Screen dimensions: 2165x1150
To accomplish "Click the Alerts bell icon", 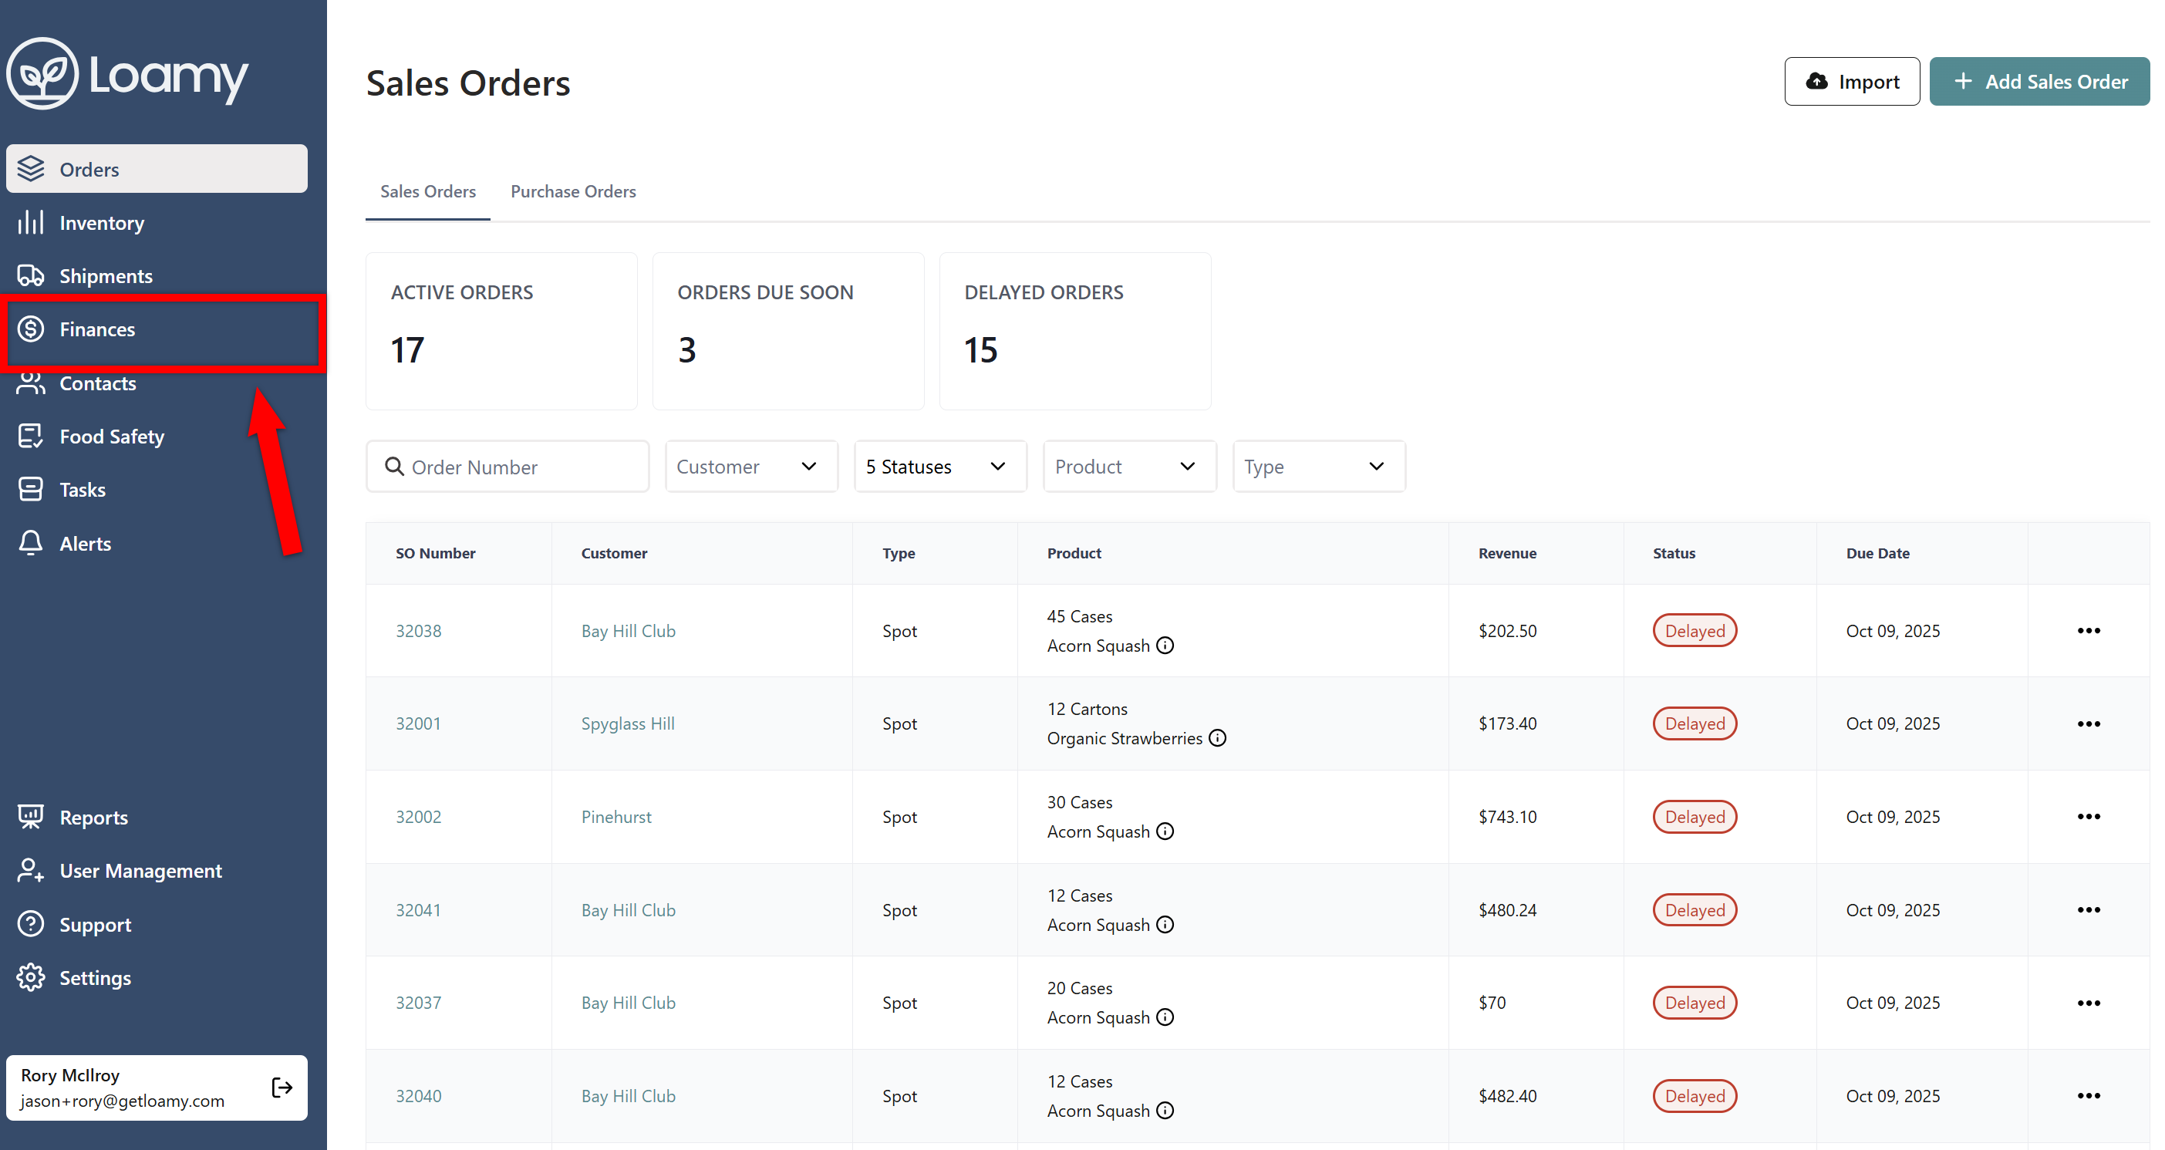I will tap(31, 543).
